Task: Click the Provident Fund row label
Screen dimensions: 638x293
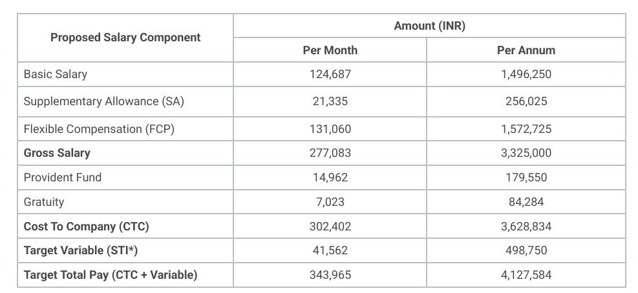Action: click(x=63, y=177)
